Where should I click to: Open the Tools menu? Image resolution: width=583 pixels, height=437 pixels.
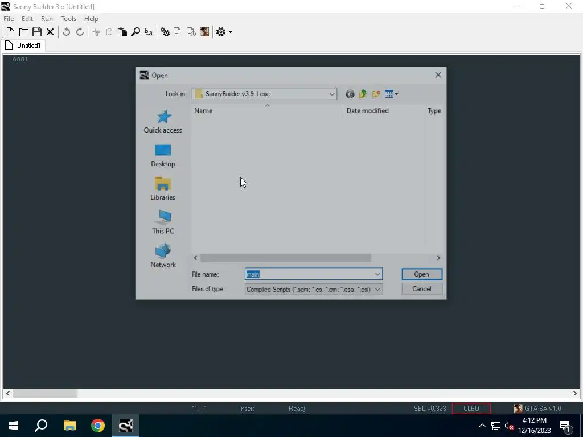coord(68,19)
